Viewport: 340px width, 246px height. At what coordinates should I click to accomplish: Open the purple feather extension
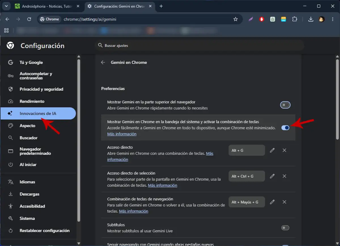coord(251,19)
